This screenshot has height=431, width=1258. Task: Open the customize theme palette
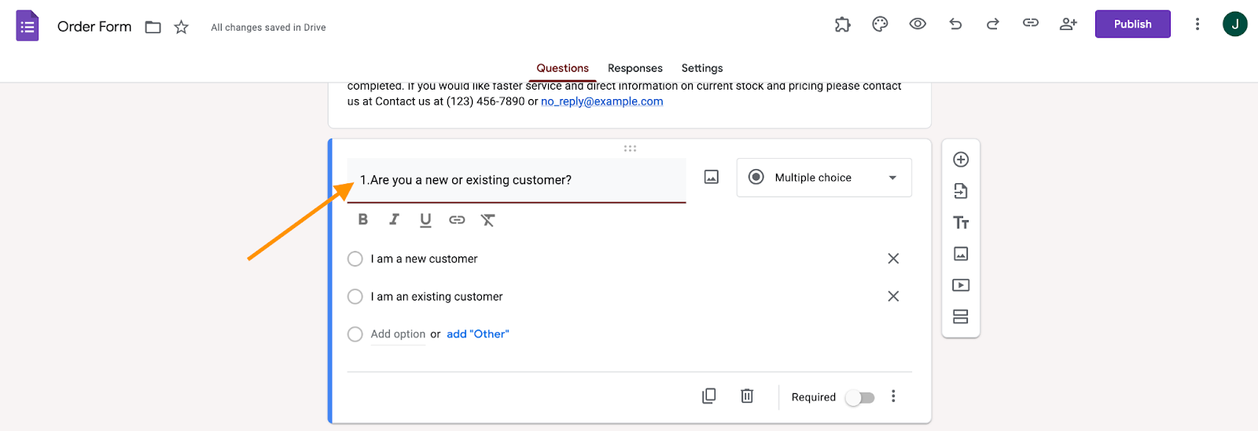(880, 24)
